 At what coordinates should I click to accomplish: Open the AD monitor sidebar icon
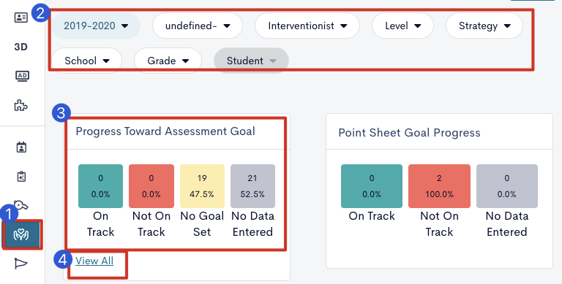(x=22, y=76)
